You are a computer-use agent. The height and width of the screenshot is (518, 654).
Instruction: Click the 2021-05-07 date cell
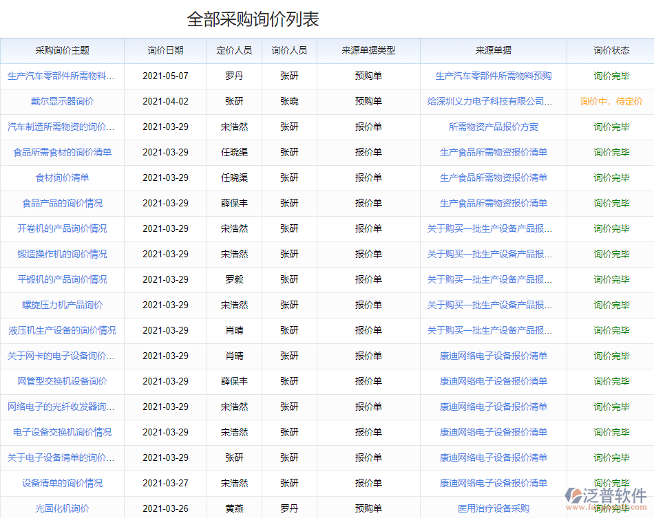(165, 76)
